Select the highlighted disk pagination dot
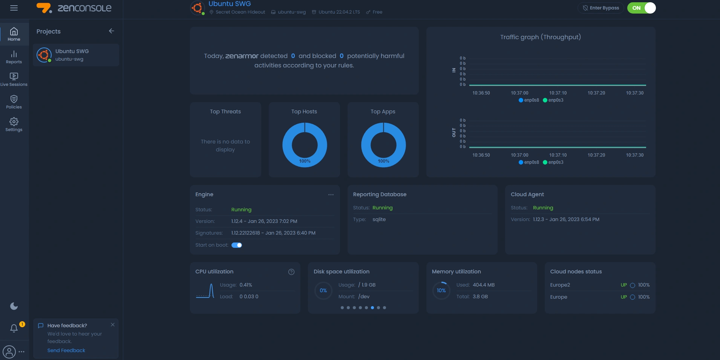The image size is (720, 360). point(372,308)
